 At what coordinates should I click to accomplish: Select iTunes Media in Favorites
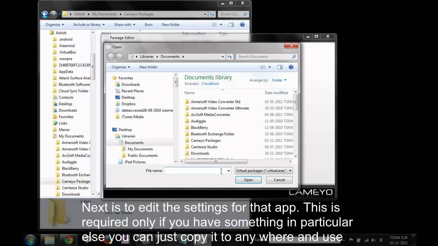click(x=132, y=117)
